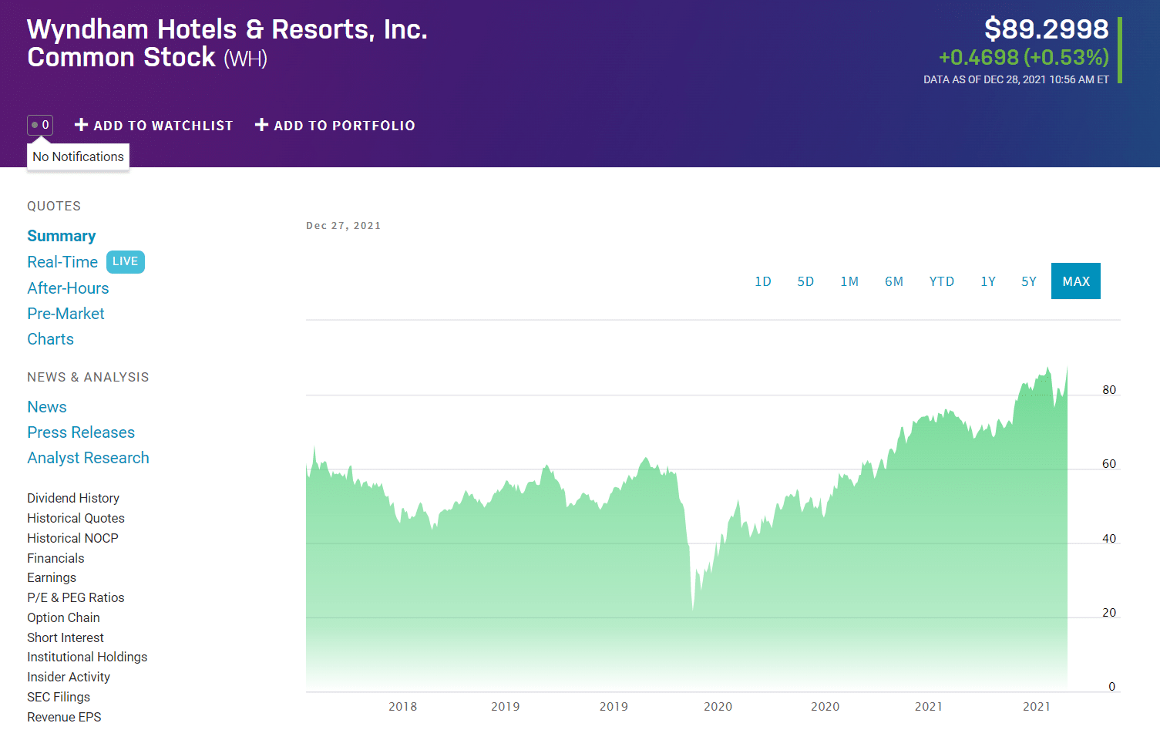Select the YTD chart range tab

(942, 281)
